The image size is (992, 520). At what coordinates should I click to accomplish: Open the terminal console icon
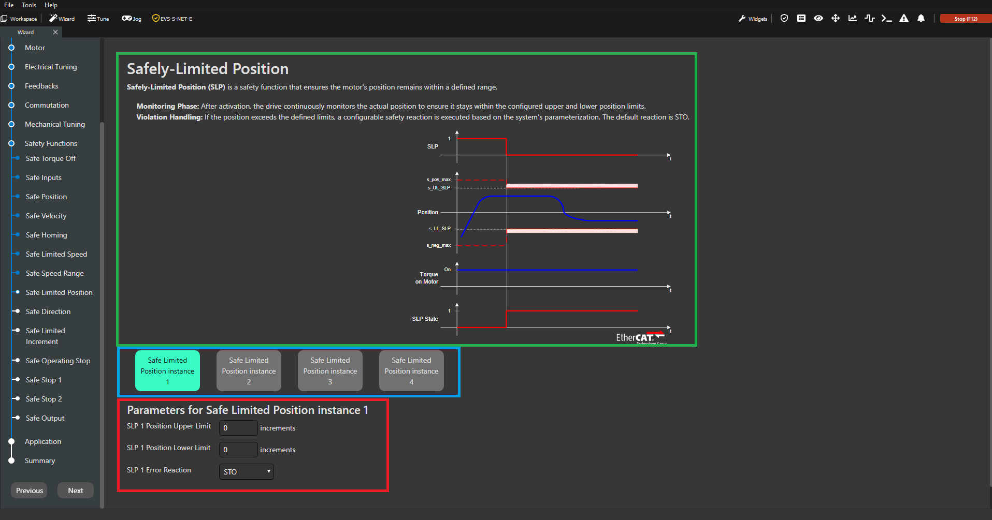[x=886, y=19]
